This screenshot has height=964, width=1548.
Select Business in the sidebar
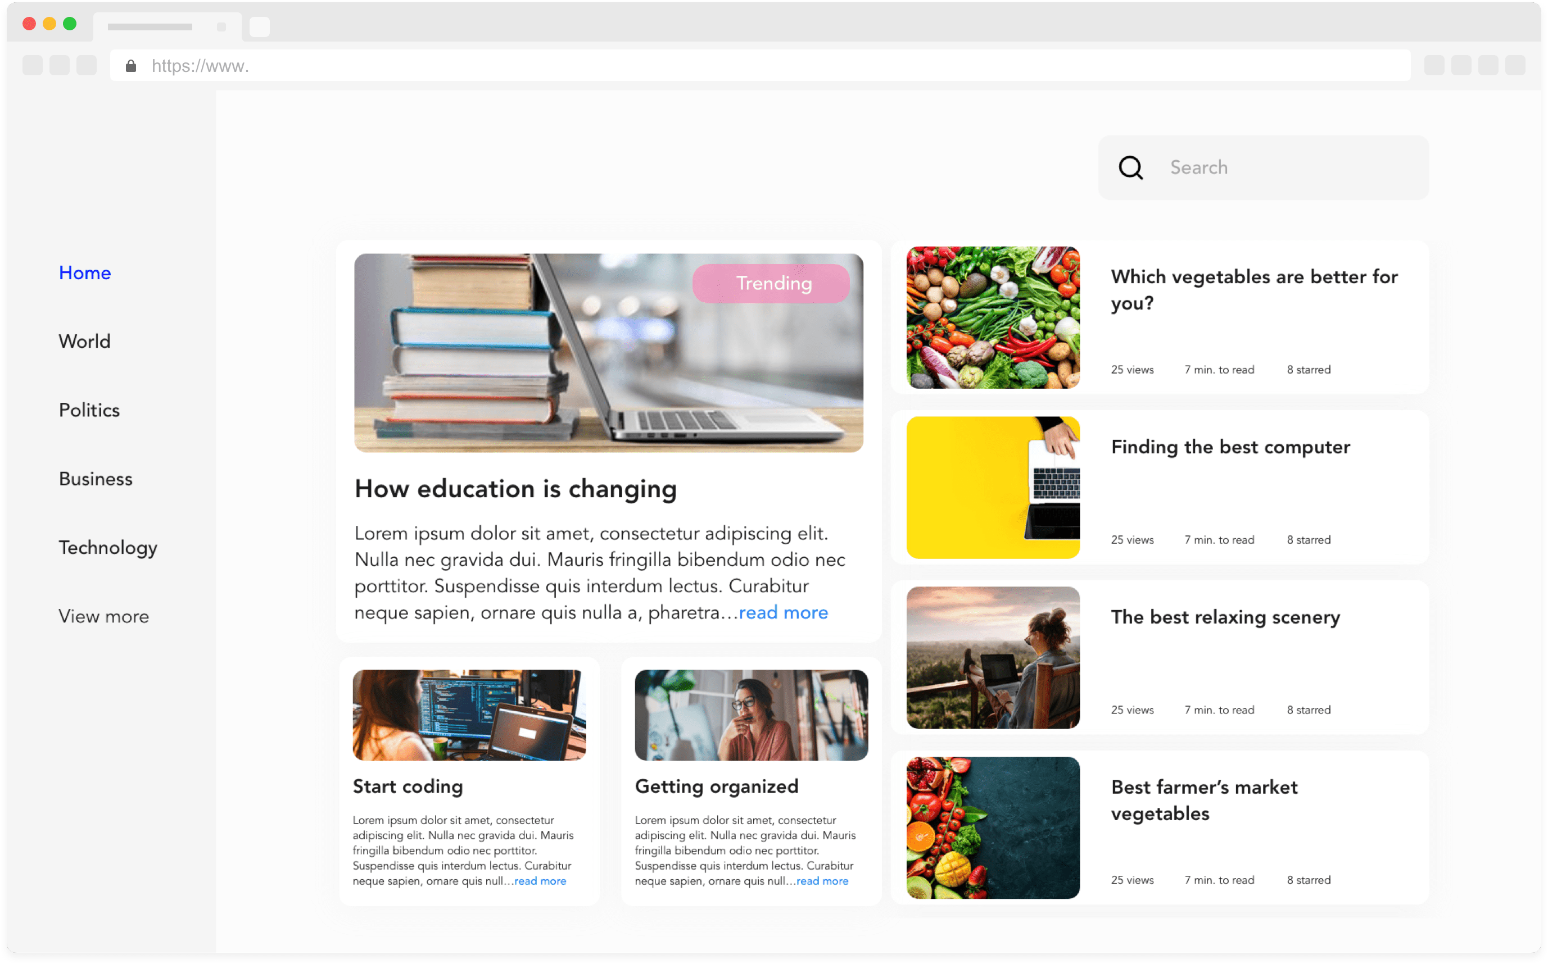tap(96, 479)
